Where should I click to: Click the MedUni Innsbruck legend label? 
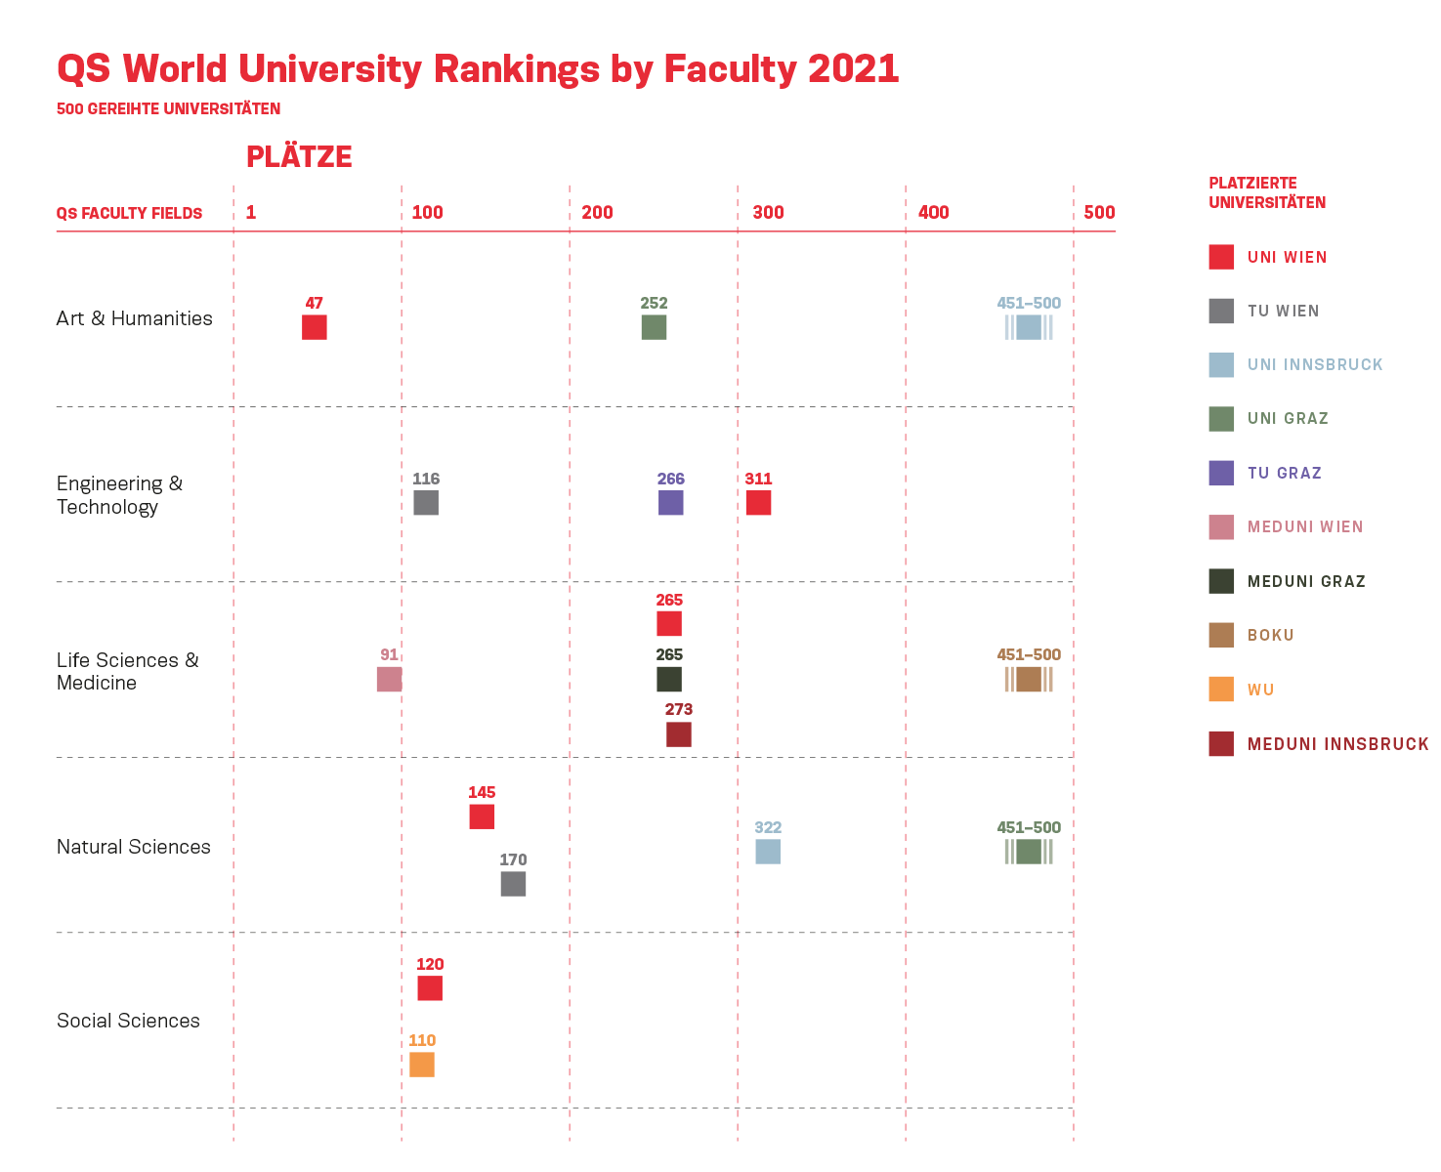tap(1336, 744)
